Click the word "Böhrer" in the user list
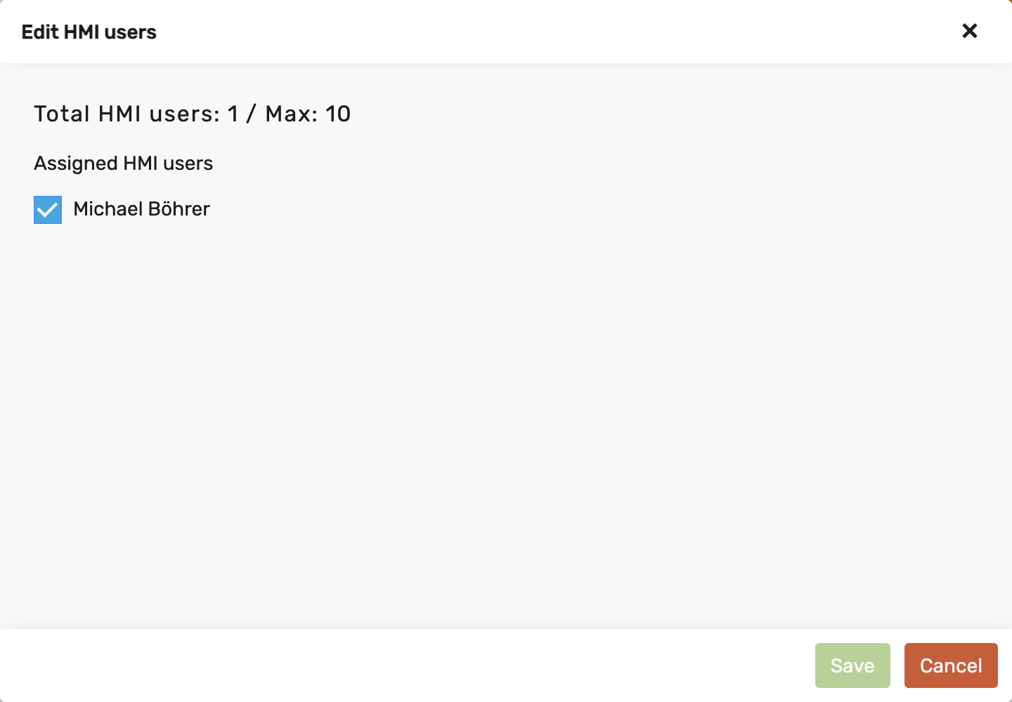 click(179, 209)
